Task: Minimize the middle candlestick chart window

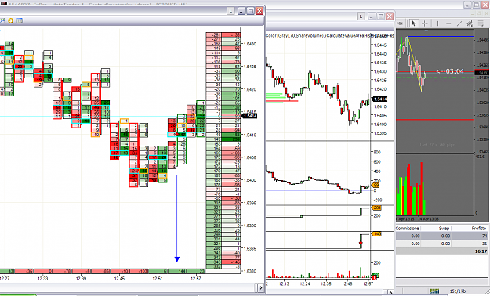Action: 372,16
